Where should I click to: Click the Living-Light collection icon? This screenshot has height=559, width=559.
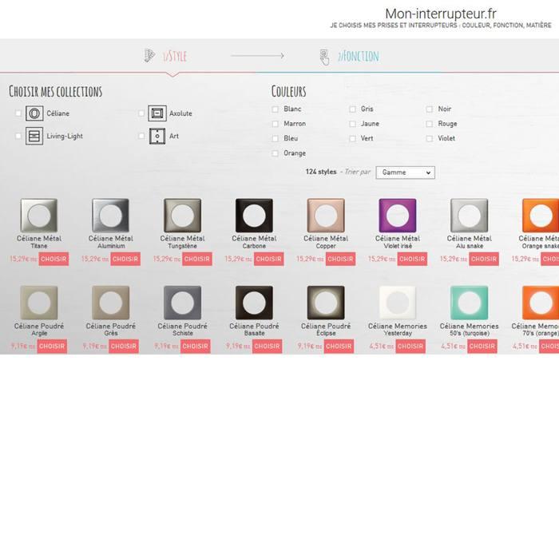pyautogui.click(x=34, y=136)
